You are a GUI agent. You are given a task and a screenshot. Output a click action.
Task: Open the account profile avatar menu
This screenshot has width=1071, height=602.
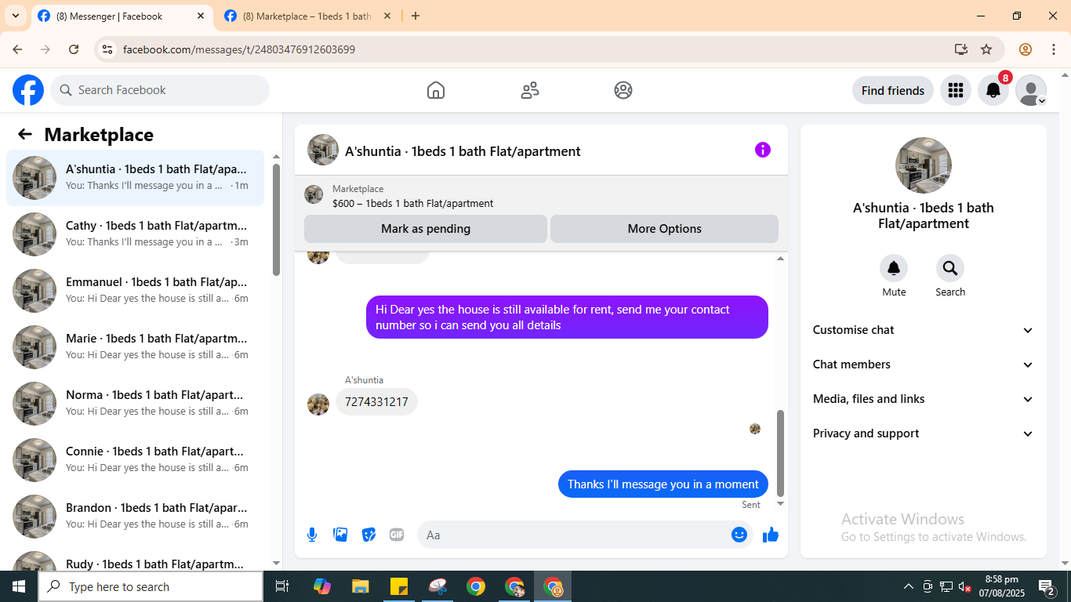tap(1031, 90)
